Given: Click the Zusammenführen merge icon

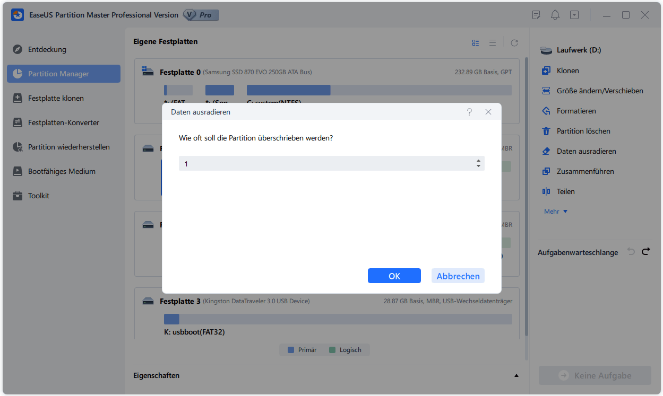Looking at the screenshot, I should [x=546, y=171].
